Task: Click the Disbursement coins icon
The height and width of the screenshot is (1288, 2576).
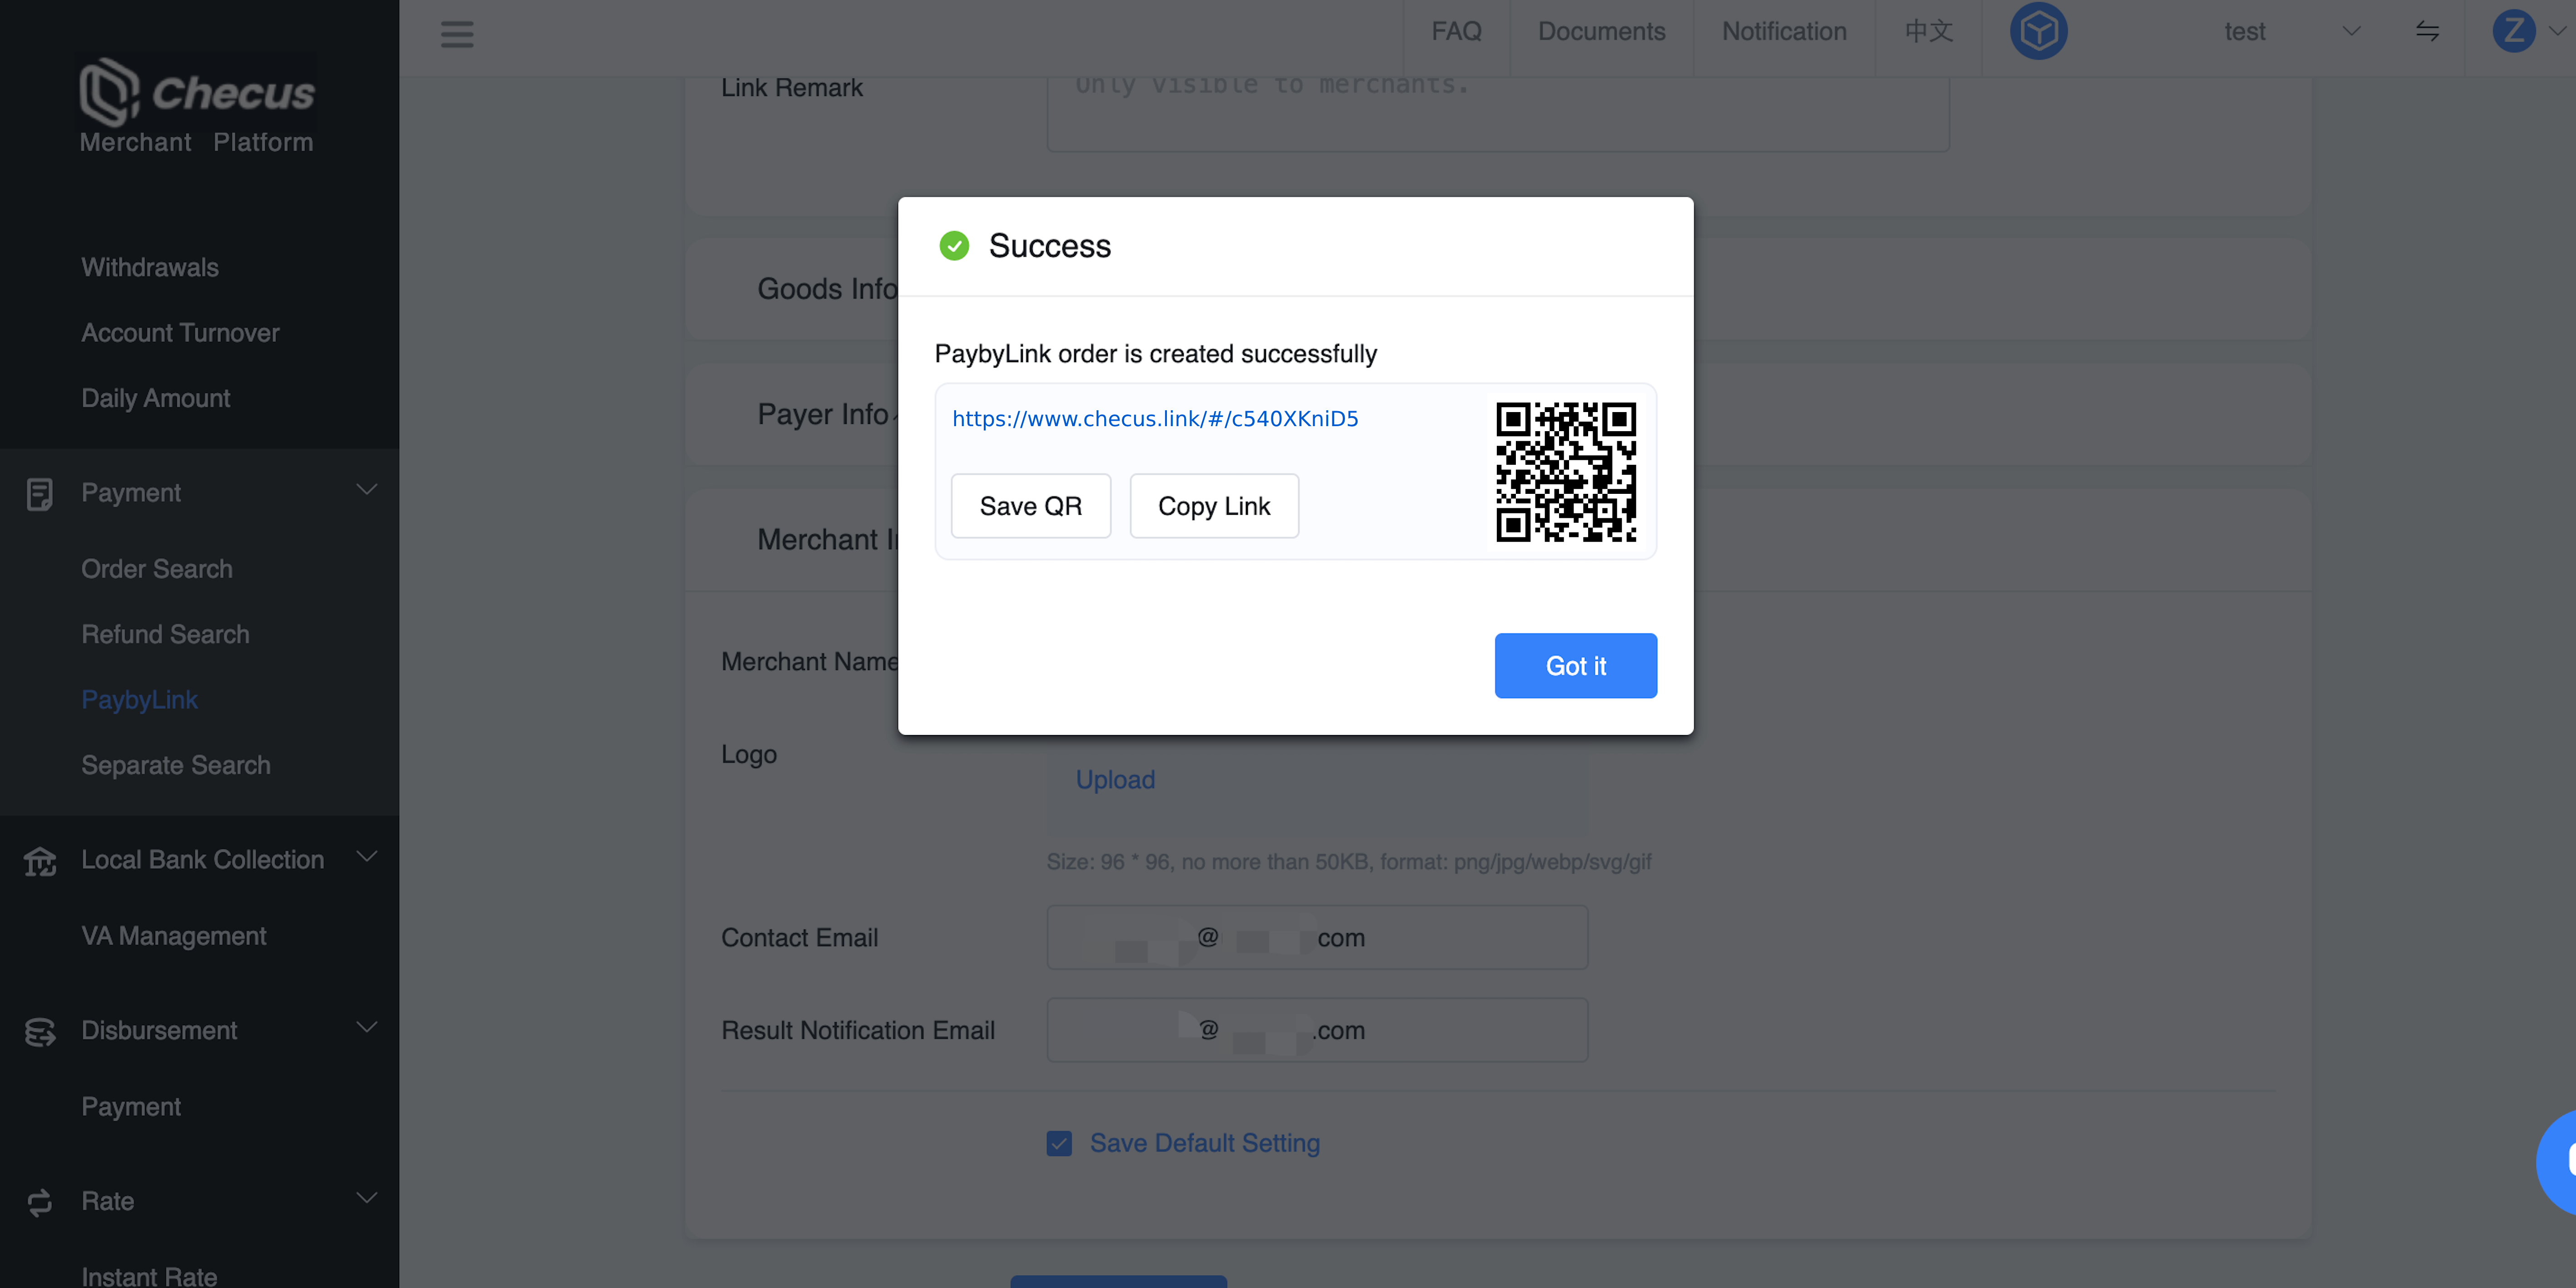Action: click(40, 1032)
